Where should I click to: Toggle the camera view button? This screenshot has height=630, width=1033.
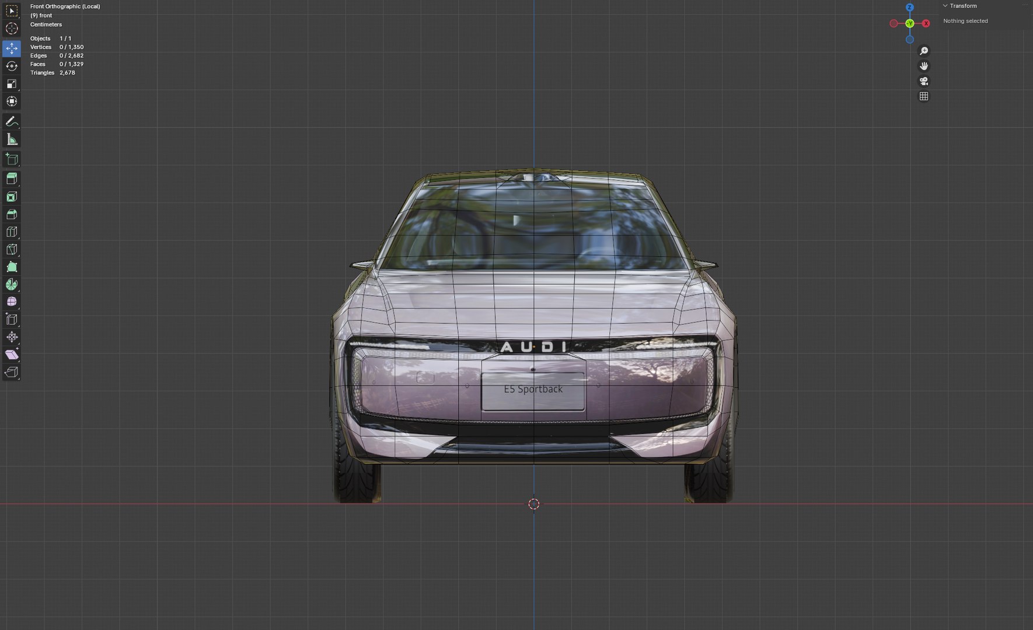[924, 81]
